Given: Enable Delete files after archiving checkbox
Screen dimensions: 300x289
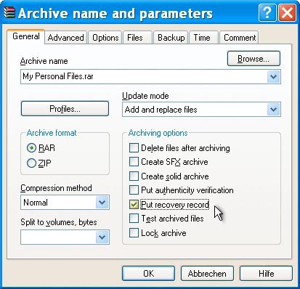Looking at the screenshot, I should tap(134, 148).
